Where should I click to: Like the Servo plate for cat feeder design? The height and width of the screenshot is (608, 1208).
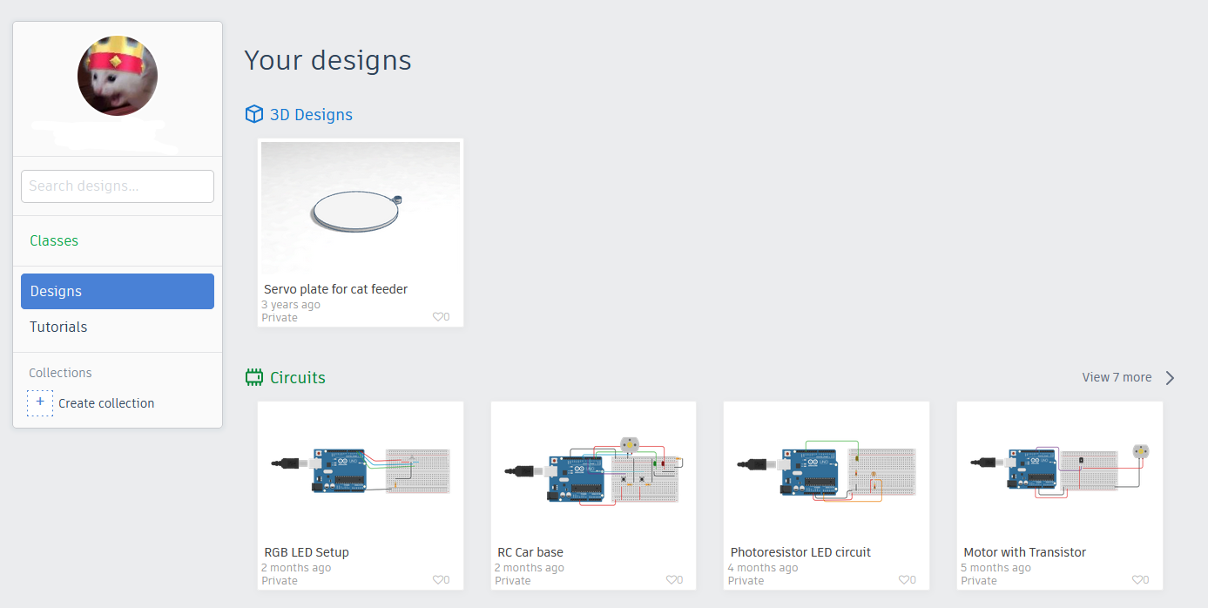point(438,317)
